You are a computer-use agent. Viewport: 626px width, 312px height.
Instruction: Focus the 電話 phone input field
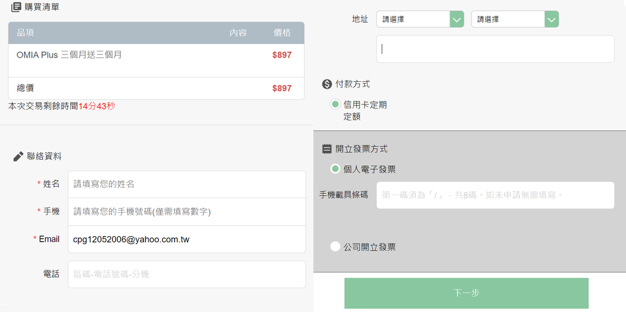(187, 275)
